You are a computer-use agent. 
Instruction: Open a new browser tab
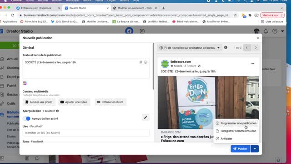coord(164,8)
